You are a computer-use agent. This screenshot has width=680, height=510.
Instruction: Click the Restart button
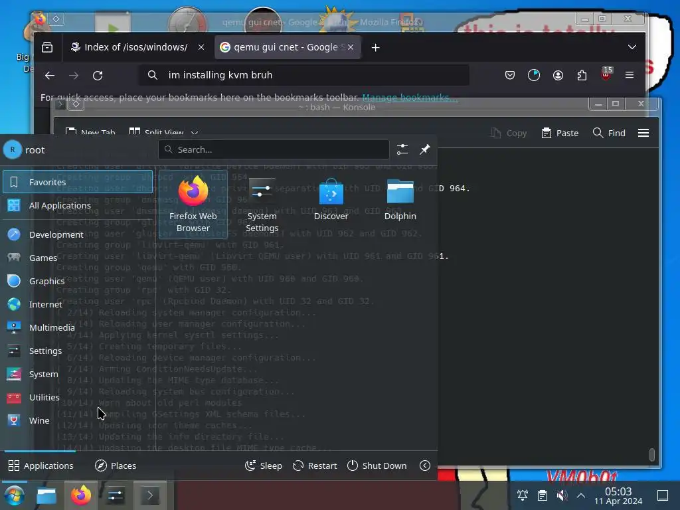point(315,466)
